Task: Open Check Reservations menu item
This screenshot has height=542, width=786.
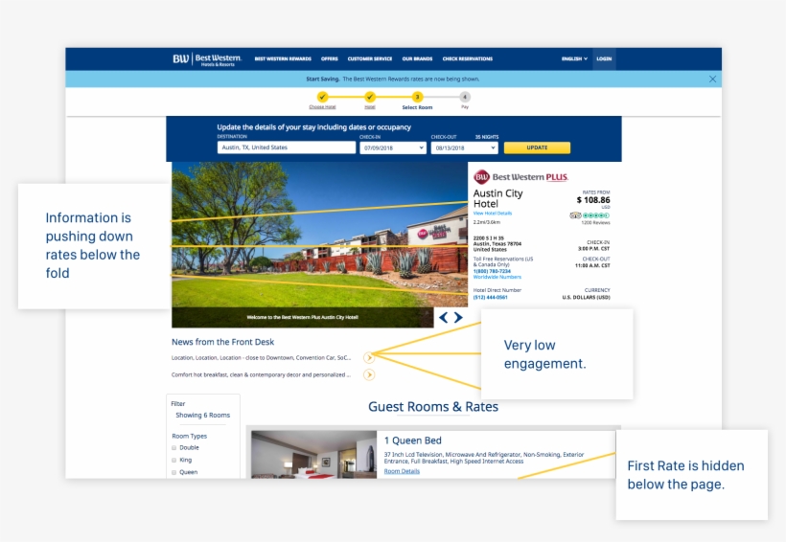Action: pyautogui.click(x=467, y=58)
